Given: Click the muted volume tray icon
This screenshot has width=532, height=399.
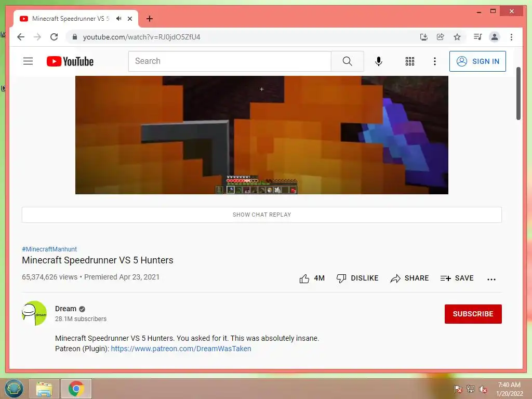Looking at the screenshot, I should coord(483,389).
